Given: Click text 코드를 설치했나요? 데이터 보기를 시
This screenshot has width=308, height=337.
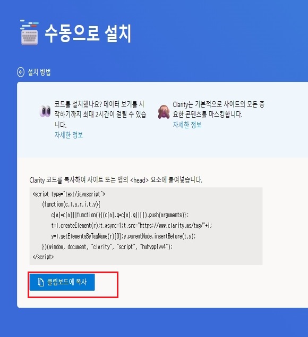Looking at the screenshot, I should (99, 104).
